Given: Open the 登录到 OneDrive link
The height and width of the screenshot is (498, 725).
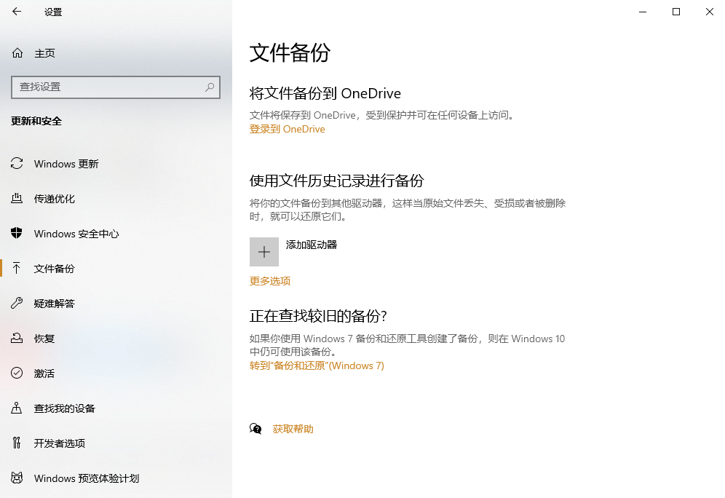Looking at the screenshot, I should [286, 129].
